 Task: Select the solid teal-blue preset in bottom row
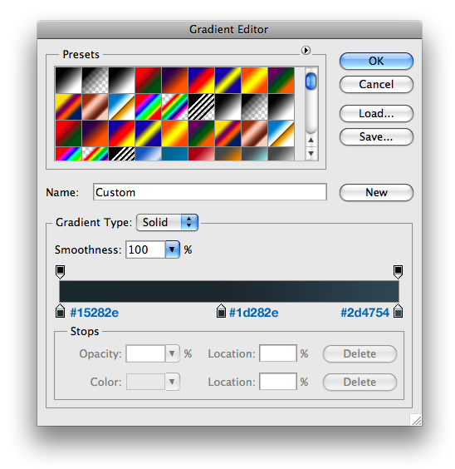(174, 154)
